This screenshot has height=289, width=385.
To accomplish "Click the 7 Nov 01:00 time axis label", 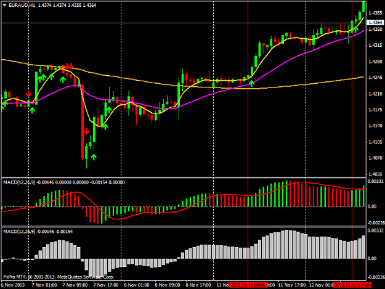I will pos(44,285).
